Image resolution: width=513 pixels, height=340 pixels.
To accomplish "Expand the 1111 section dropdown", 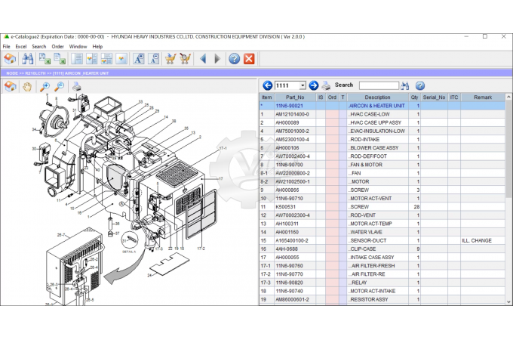I will (x=302, y=86).
